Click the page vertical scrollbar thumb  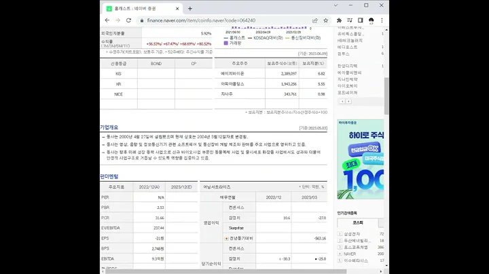386,96
